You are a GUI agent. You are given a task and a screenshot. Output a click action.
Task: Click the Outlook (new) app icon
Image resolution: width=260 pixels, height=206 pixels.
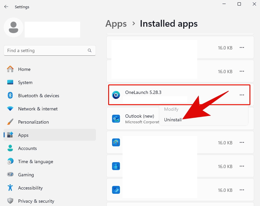[x=116, y=119]
